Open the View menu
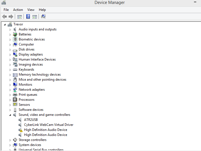Screen dimensions: 201x151 click(x=31, y=10)
